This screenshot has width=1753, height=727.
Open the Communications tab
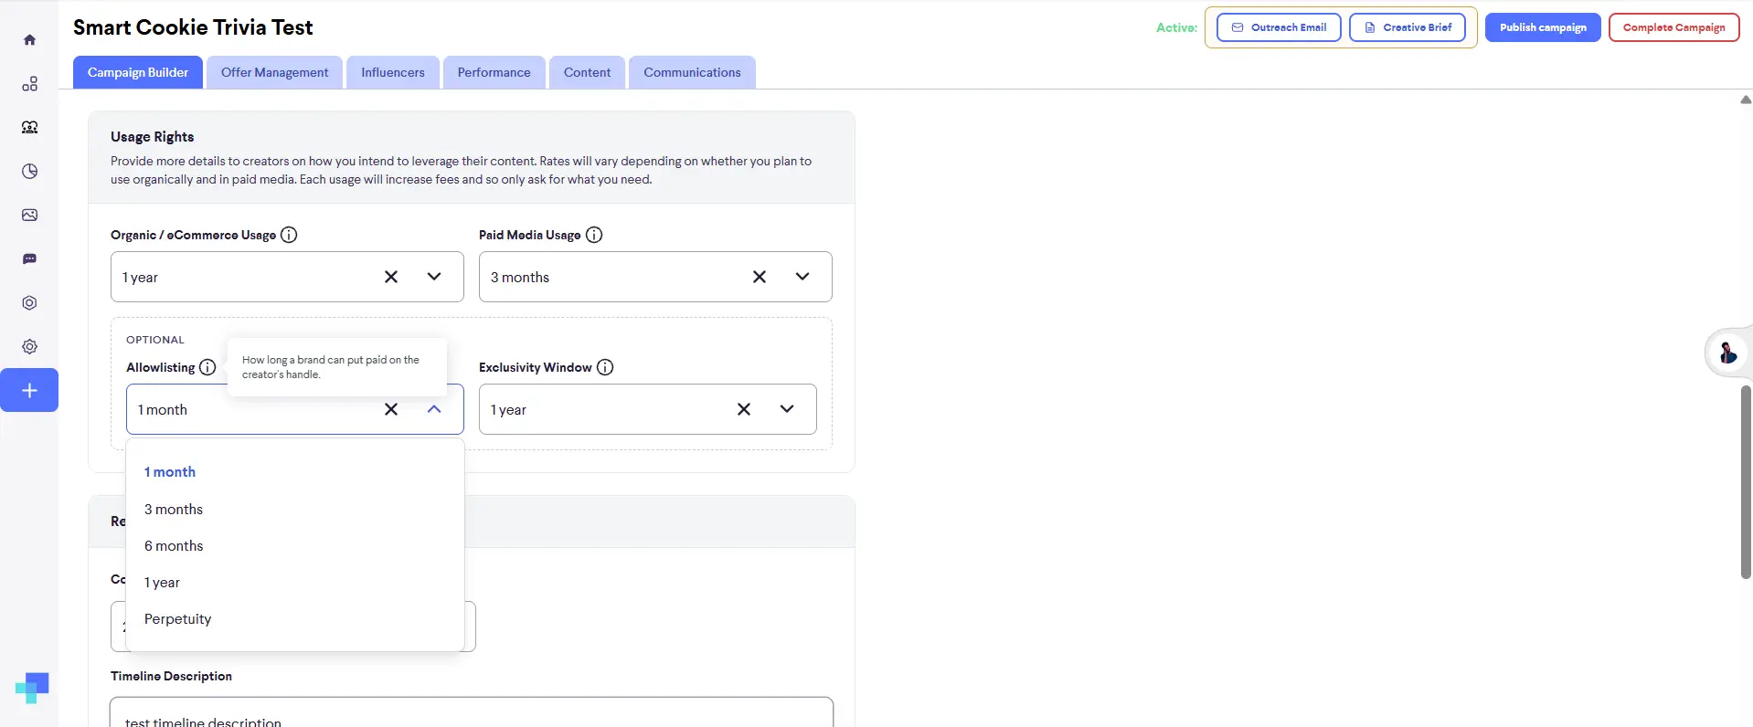pyautogui.click(x=692, y=72)
